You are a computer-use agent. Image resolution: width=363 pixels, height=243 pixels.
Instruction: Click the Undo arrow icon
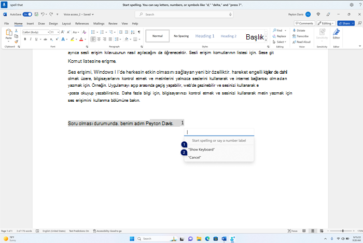tap(43, 15)
